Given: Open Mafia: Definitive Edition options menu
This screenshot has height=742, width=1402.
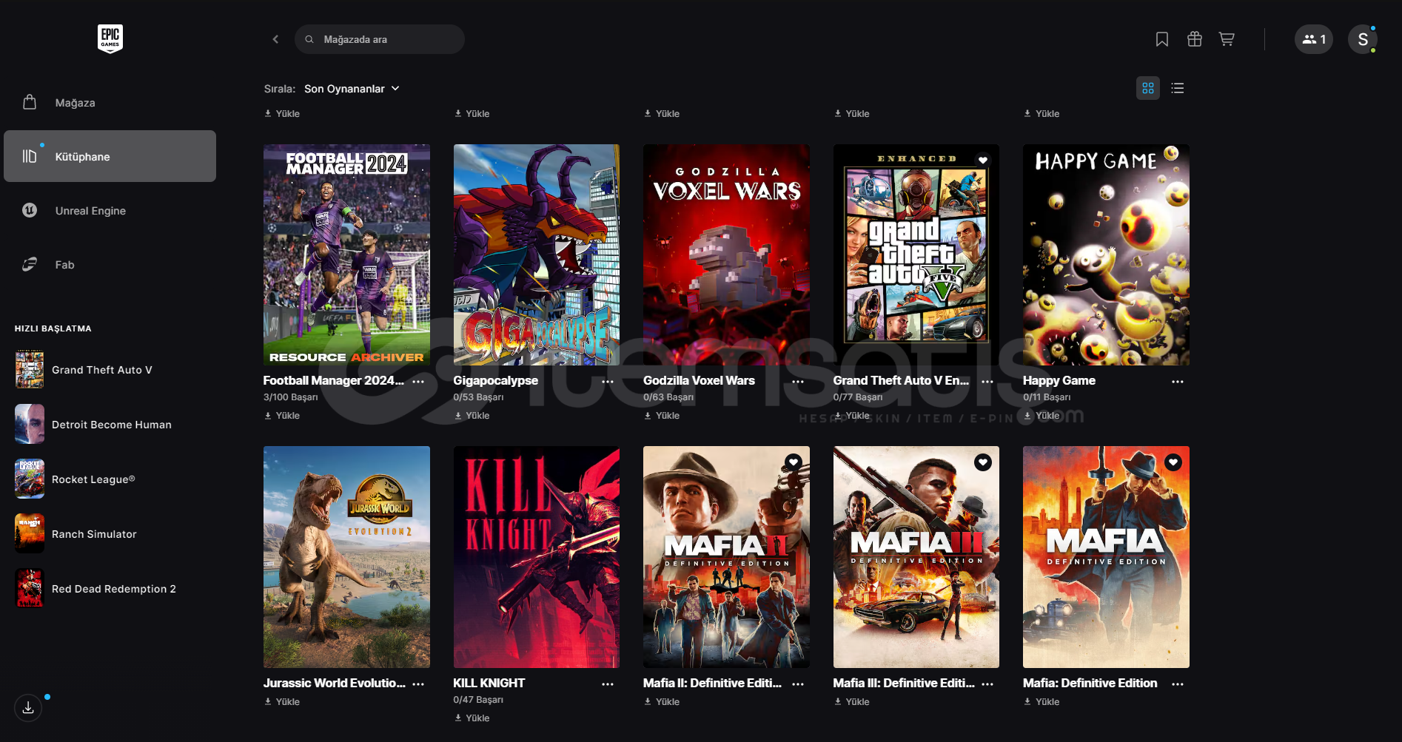Looking at the screenshot, I should (x=1178, y=684).
